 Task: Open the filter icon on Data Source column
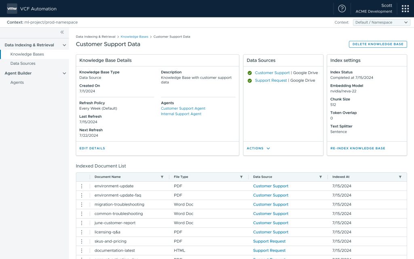(321, 177)
